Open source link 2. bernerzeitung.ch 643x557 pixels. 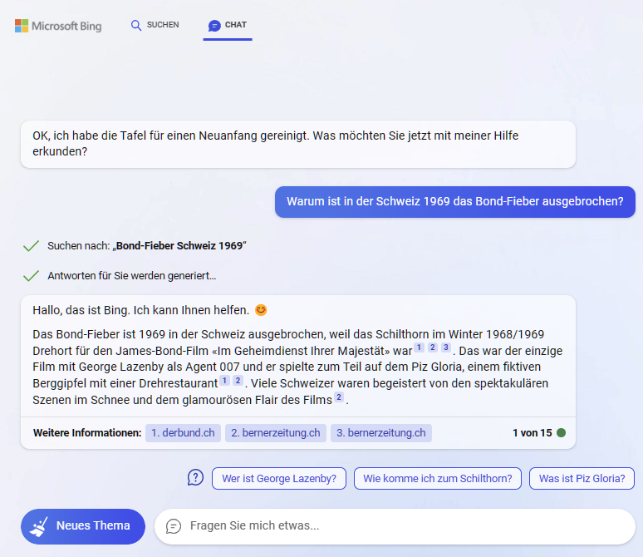[276, 433]
